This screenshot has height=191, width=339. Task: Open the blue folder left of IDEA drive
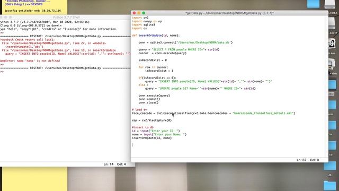pos(313,4)
